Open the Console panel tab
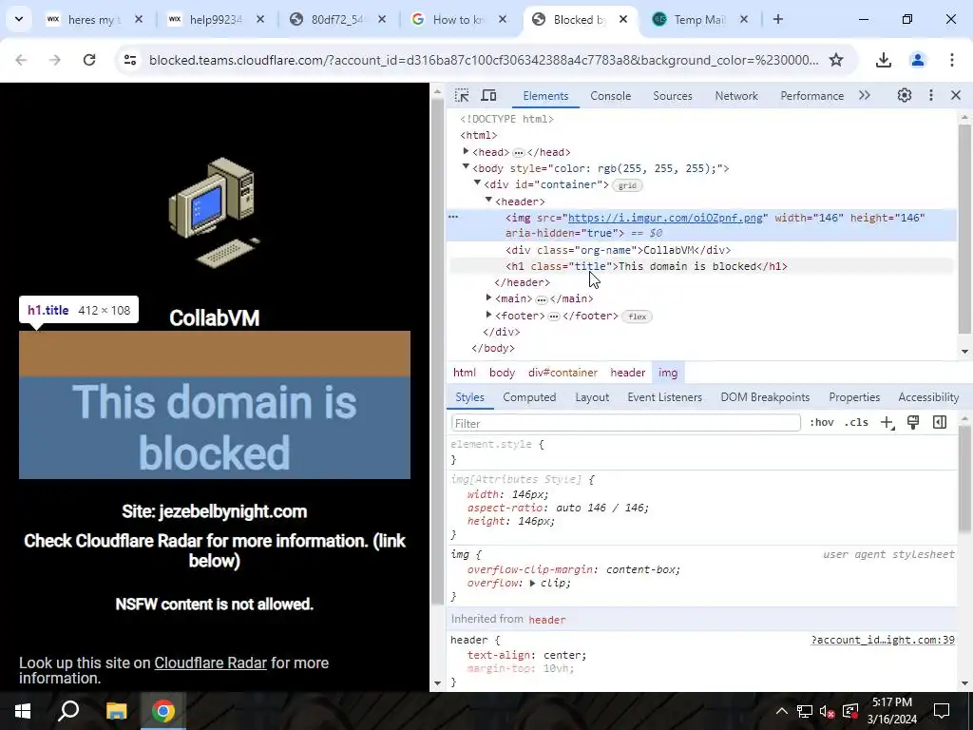 611,96
